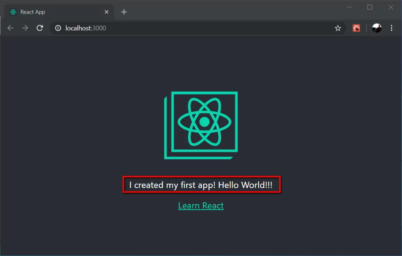
Task: Open the red React DevTools extension icon
Action: (x=356, y=28)
